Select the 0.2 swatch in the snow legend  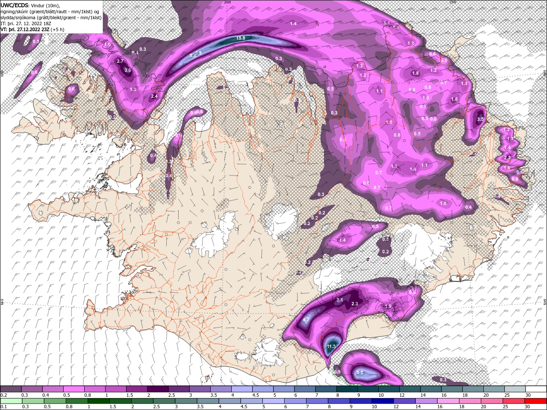[x=11, y=389]
